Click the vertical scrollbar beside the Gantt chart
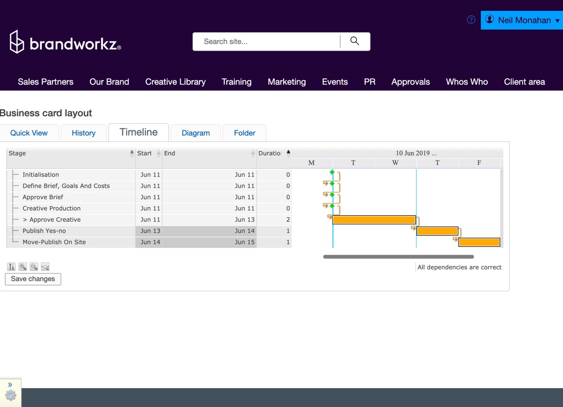 click(501, 208)
